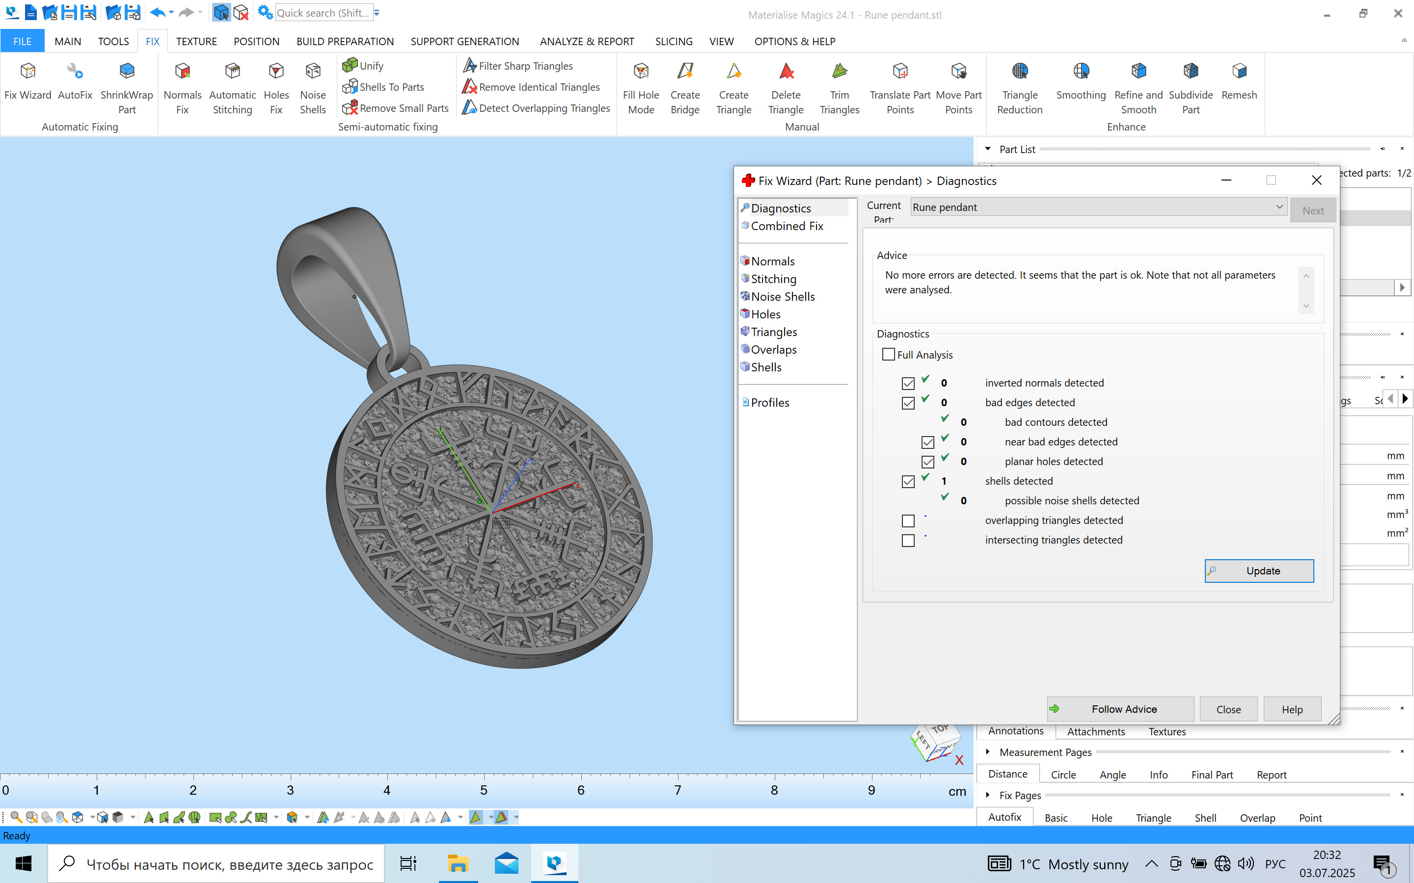The height and width of the screenshot is (883, 1414).
Task: Open the TOOLS ribbon tab
Action: coord(113,42)
